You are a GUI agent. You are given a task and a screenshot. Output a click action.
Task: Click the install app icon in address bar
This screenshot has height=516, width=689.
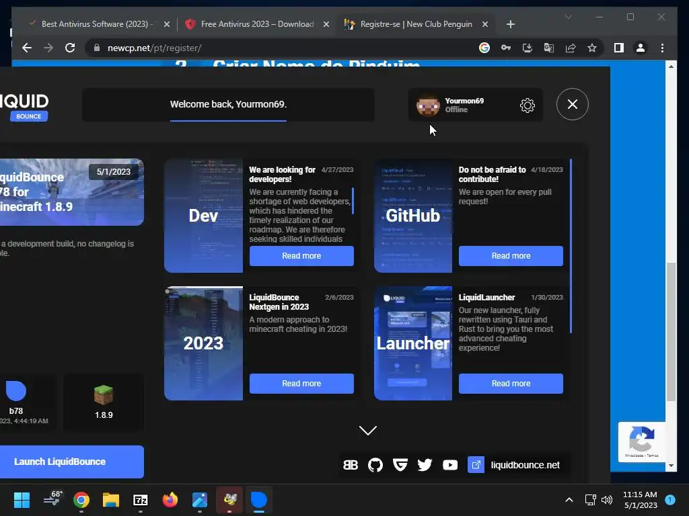(x=528, y=48)
